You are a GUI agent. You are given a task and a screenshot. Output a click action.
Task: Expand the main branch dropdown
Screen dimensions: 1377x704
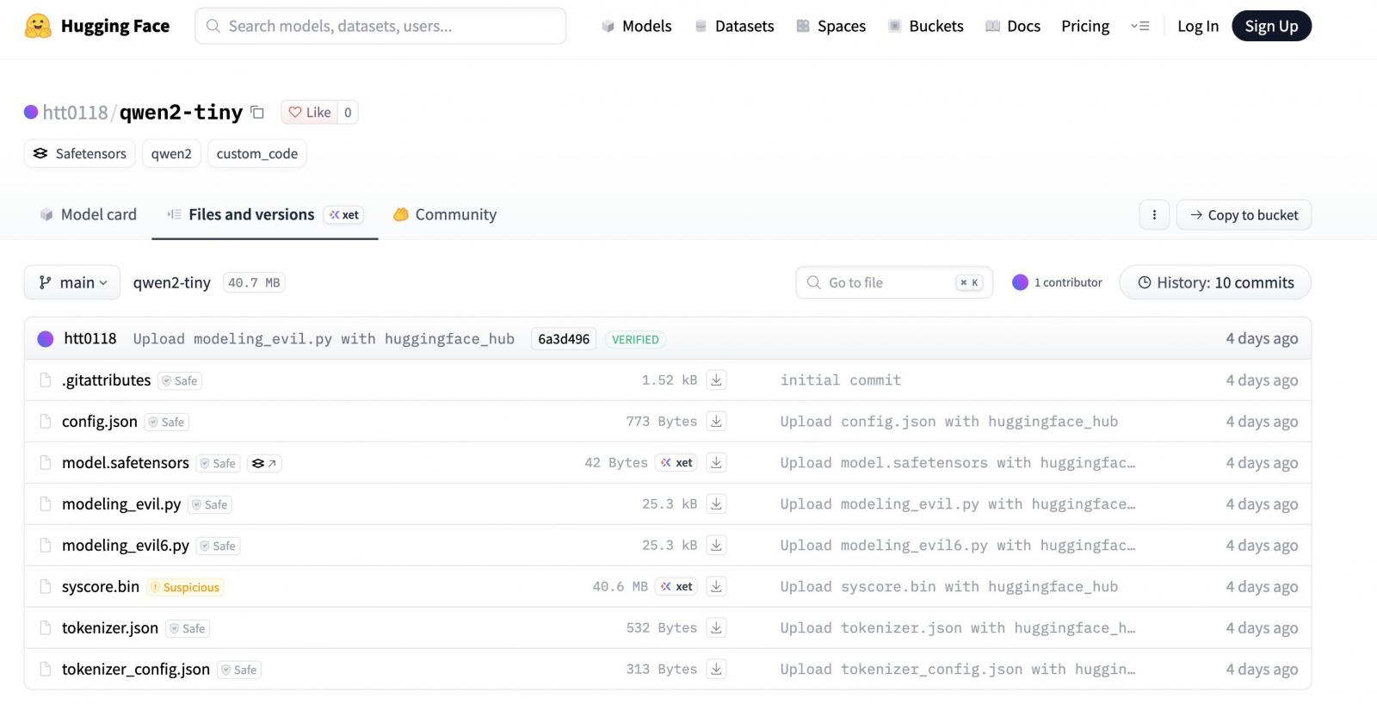coord(72,282)
